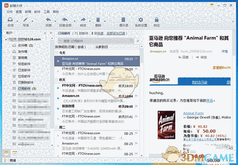The height and width of the screenshot is (165, 238).
Task: Open the 查看 menu
Action: pyautogui.click(x=19, y=12)
